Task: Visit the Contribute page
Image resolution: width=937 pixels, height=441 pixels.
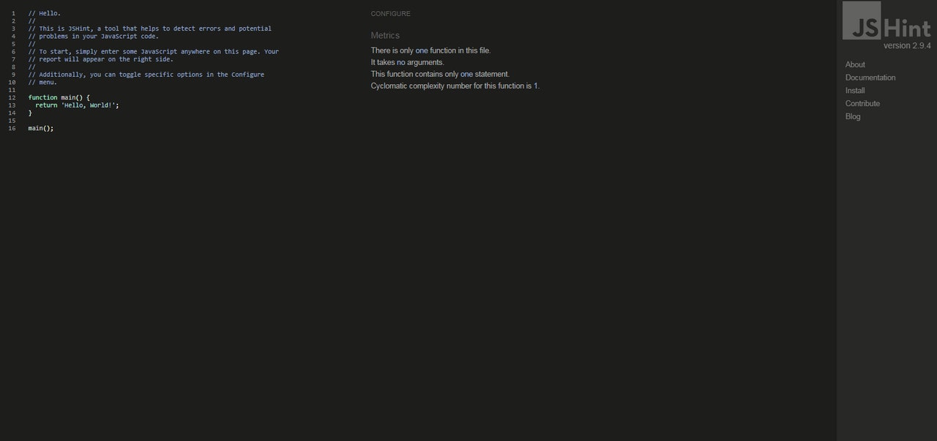Action: (x=862, y=104)
